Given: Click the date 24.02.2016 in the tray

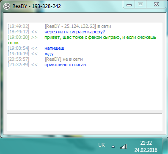Looking at the screenshot, I should pyautogui.click(x=146, y=150).
